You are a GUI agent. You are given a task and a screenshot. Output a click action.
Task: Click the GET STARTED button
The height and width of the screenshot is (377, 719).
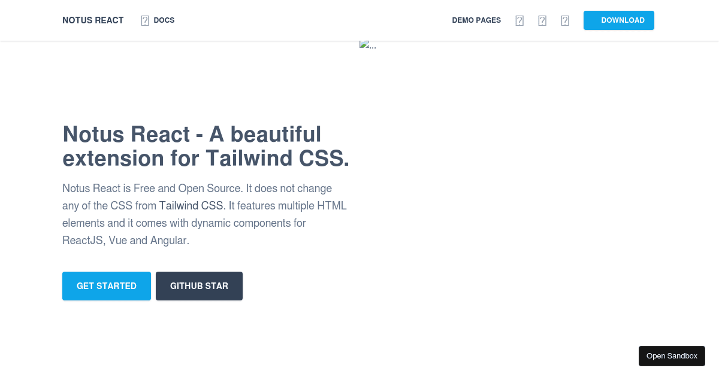coord(107,286)
